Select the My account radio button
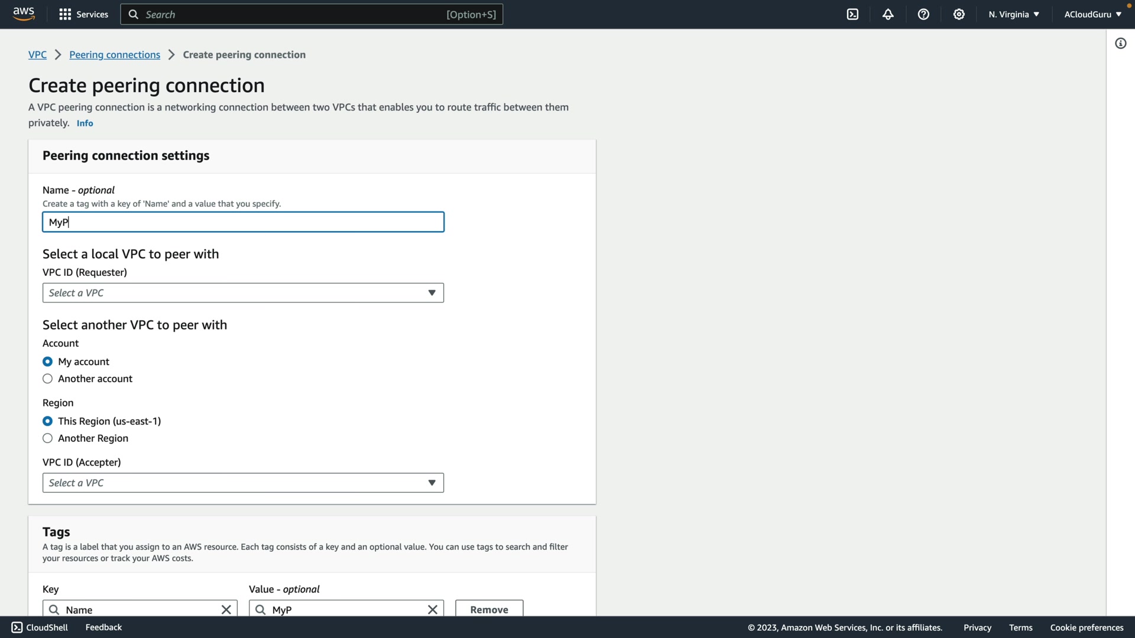1135x638 pixels. click(x=48, y=362)
